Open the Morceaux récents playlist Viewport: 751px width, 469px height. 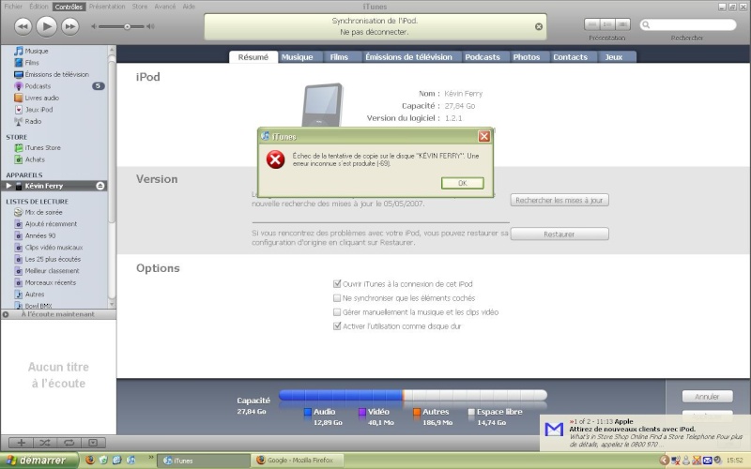51,282
